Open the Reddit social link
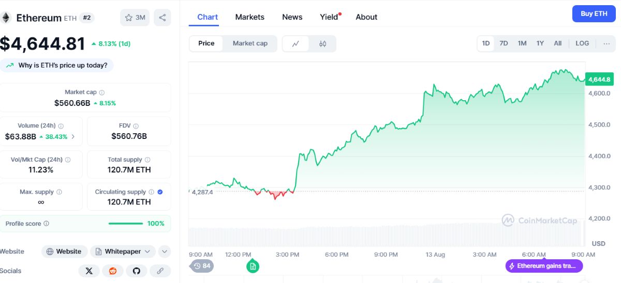Screen dimensions: 621x283 coord(113,271)
